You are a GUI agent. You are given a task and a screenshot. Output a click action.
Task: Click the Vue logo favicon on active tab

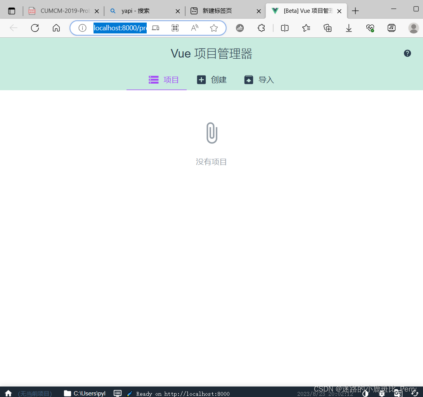[275, 11]
